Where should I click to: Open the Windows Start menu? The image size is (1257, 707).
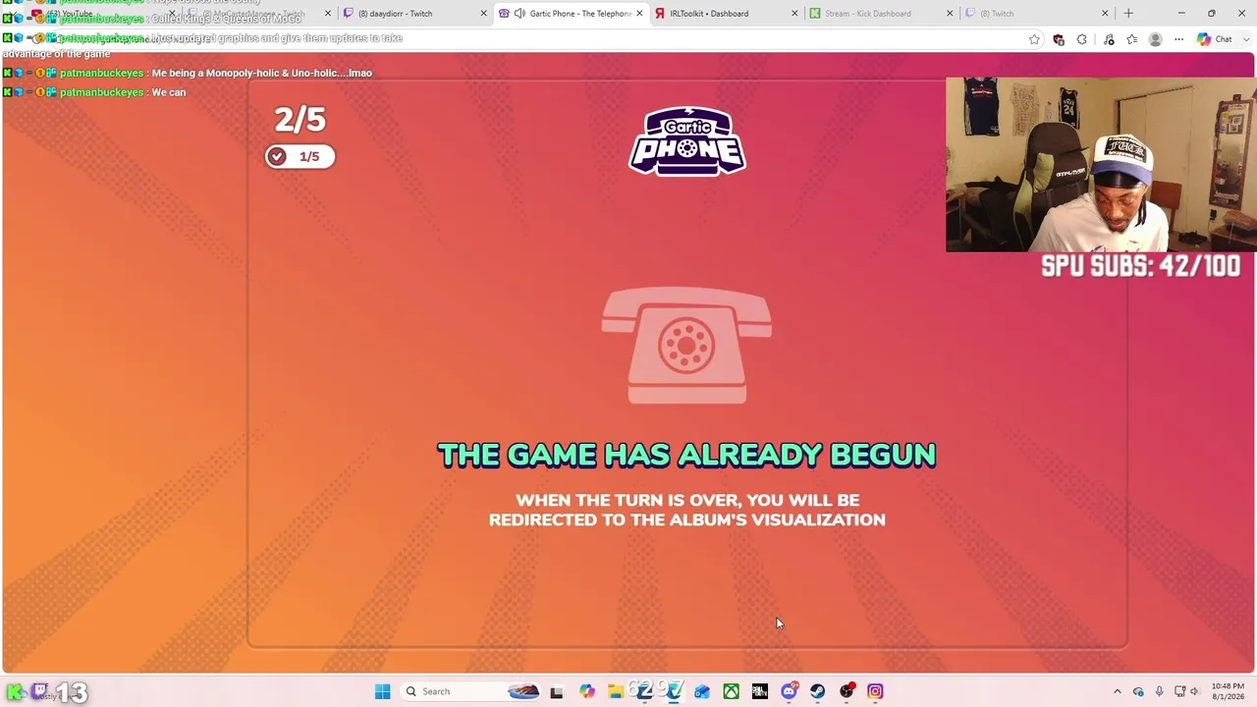pos(382,691)
